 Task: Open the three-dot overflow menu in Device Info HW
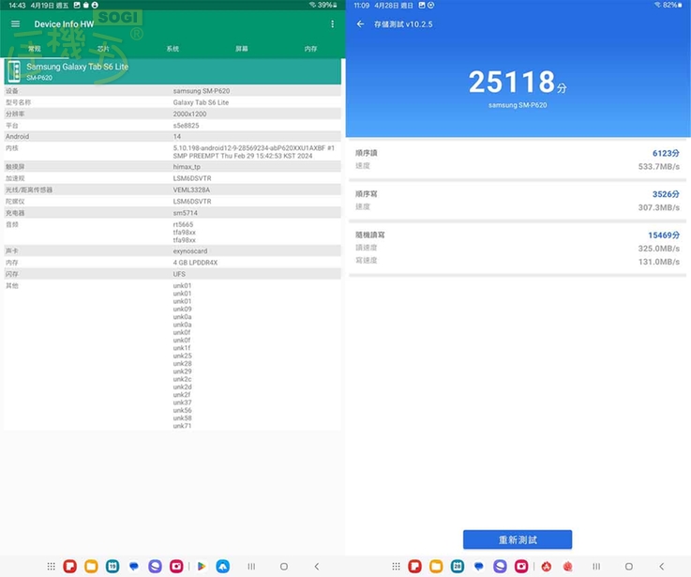tap(332, 23)
